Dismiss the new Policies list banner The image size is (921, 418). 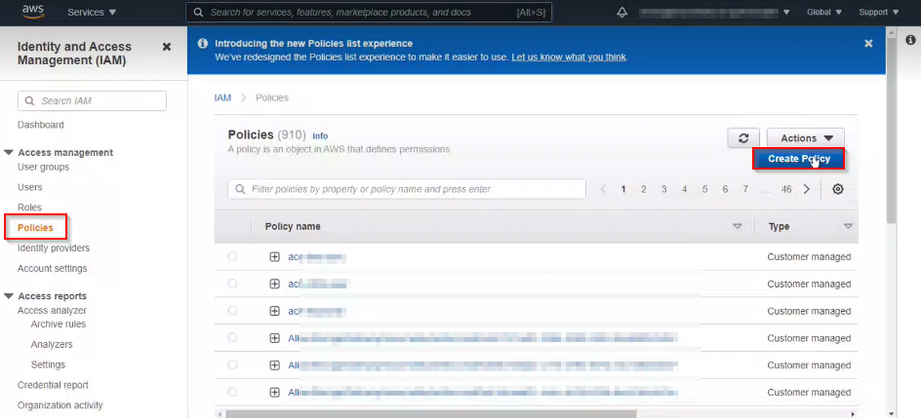click(868, 44)
